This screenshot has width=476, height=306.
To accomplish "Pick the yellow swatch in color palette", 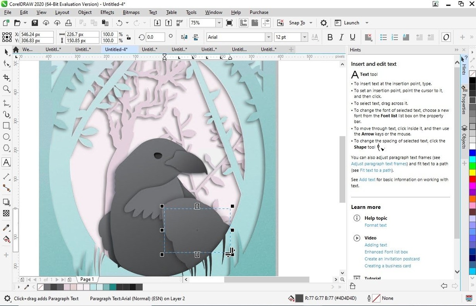I will click(472, 172).
